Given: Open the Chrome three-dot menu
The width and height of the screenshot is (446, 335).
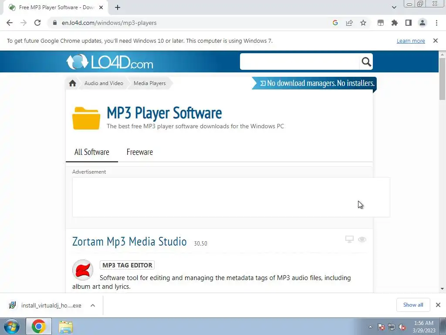Looking at the screenshot, I should 436,23.
